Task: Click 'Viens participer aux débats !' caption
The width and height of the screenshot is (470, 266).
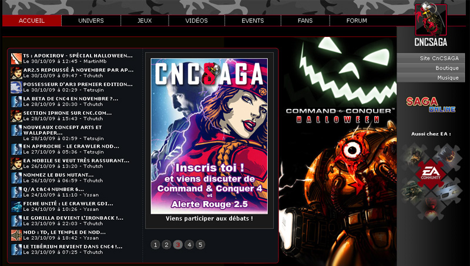Action: [x=209, y=219]
